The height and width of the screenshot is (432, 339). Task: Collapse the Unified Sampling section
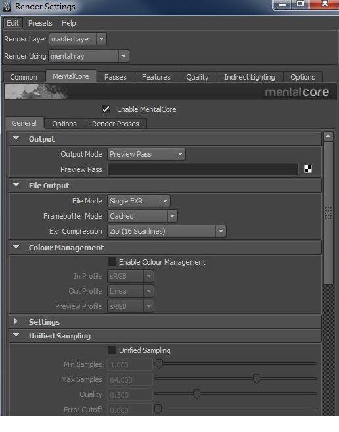16,335
